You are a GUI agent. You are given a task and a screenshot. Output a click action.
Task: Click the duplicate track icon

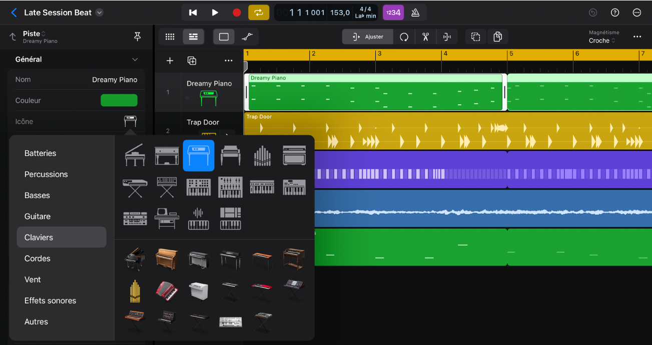coord(192,61)
